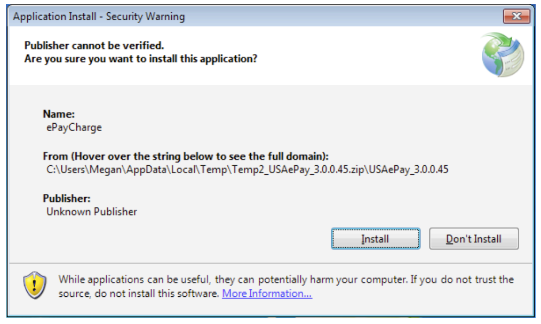
Task: Select the Publisher label
Action: pos(66,199)
